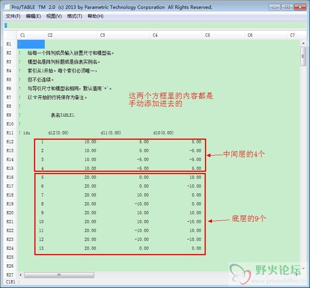310x288 pixels.
Task: Click index cell '5' in row R16
Action: point(42,177)
